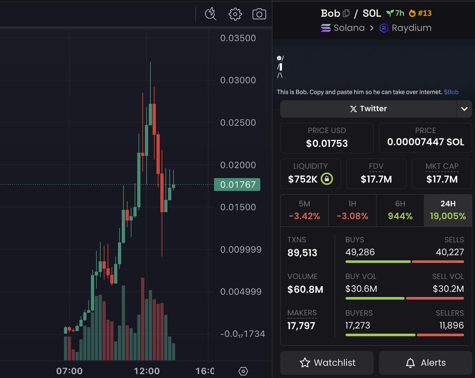Click the LIQUIDITY $752K box

[311, 174]
